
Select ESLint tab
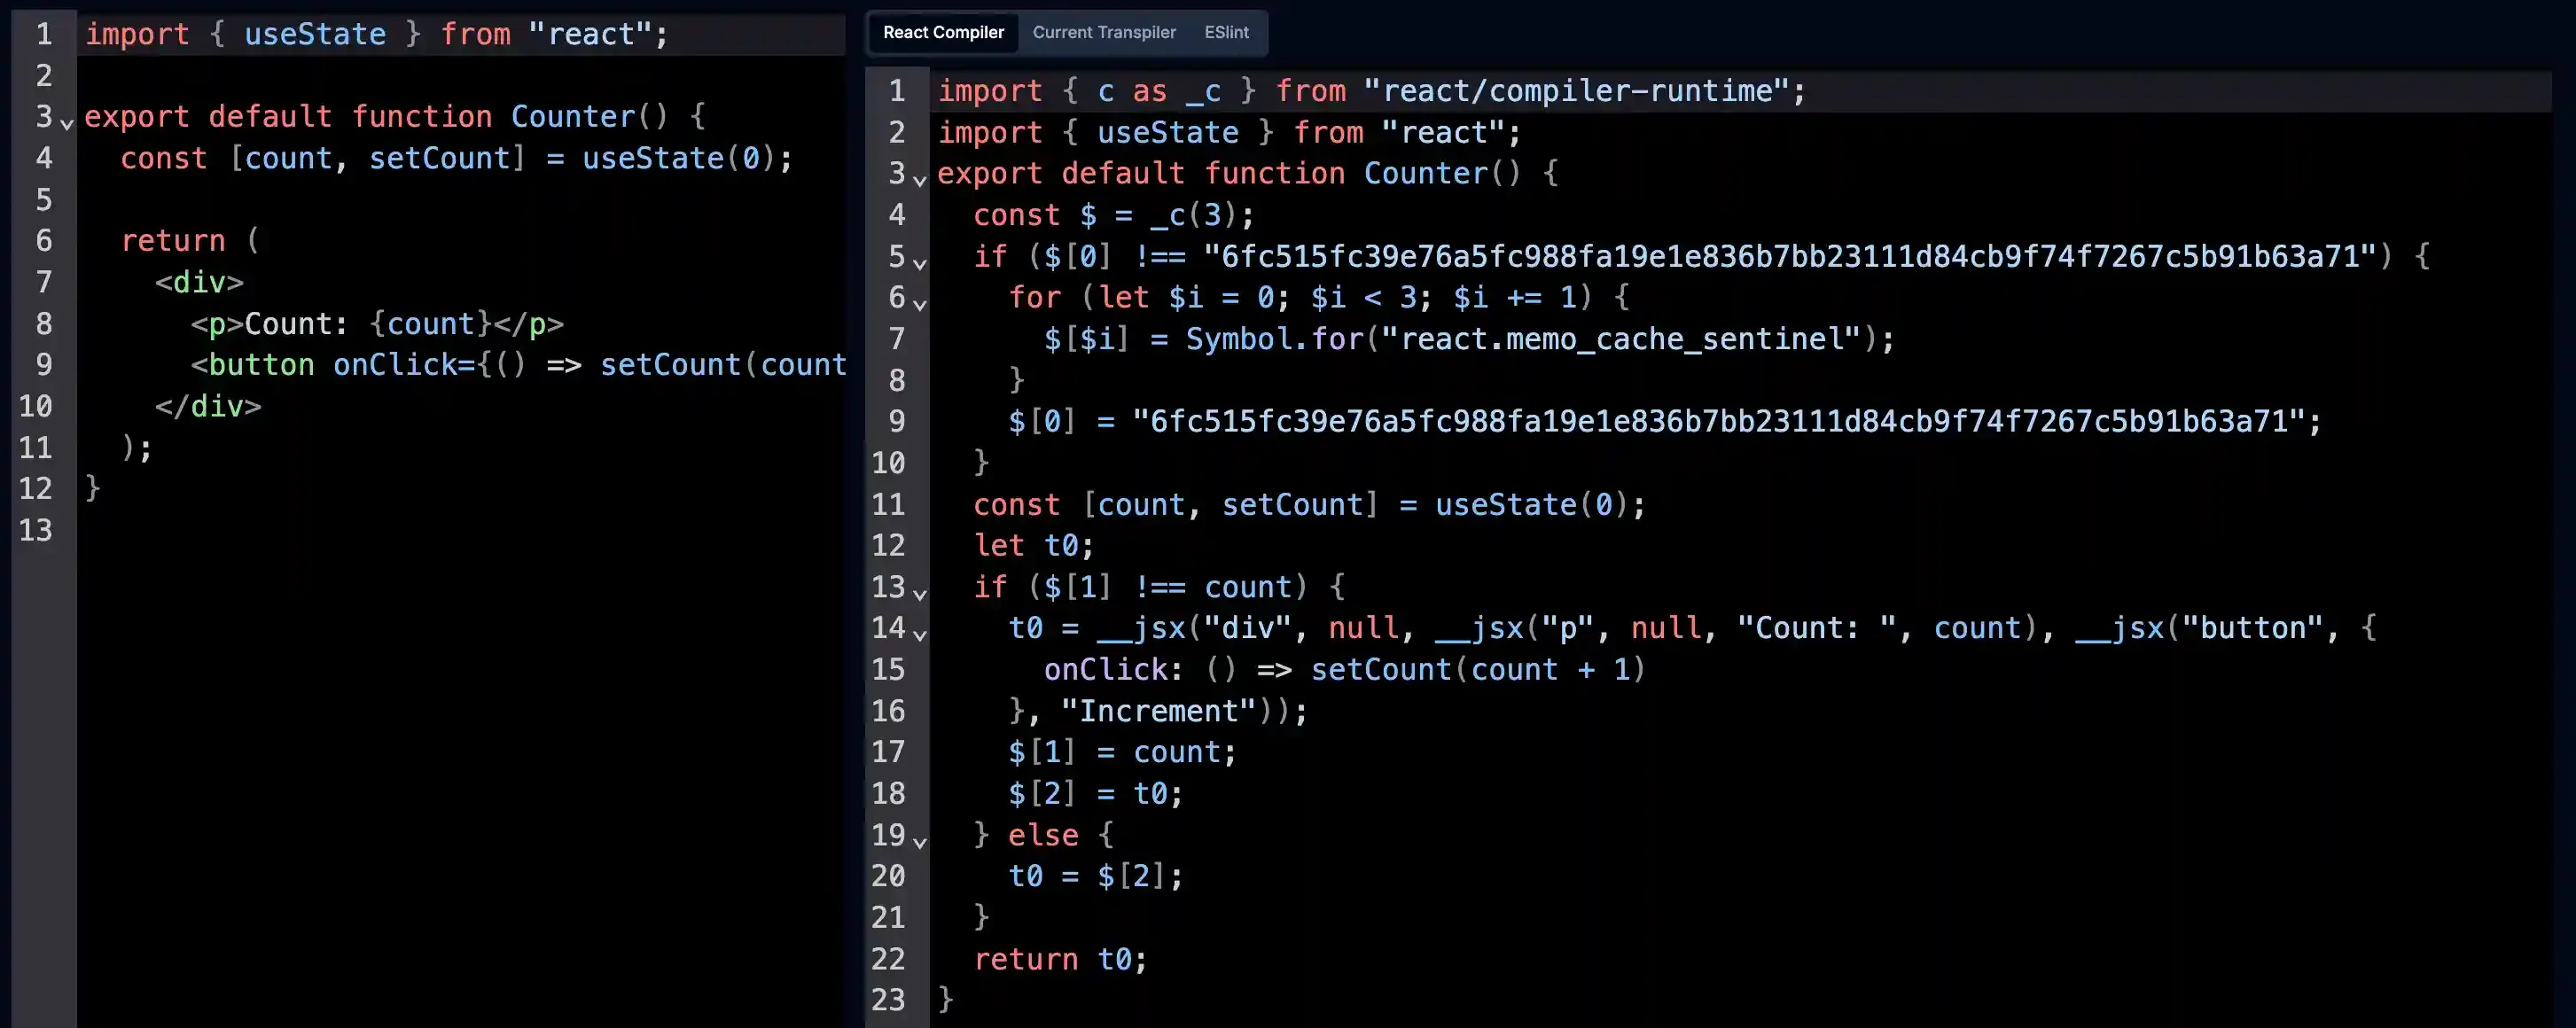pos(1226,31)
